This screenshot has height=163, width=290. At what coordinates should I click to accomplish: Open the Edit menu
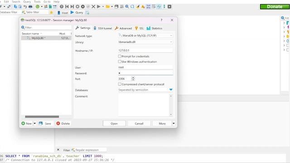point(6,2)
